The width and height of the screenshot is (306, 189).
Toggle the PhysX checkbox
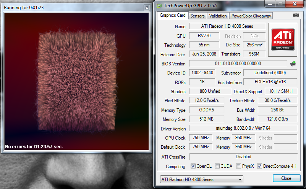(238, 166)
